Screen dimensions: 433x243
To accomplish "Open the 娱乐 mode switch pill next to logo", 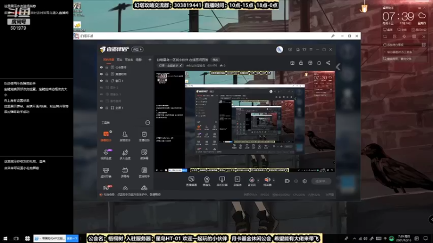I will (x=137, y=50).
